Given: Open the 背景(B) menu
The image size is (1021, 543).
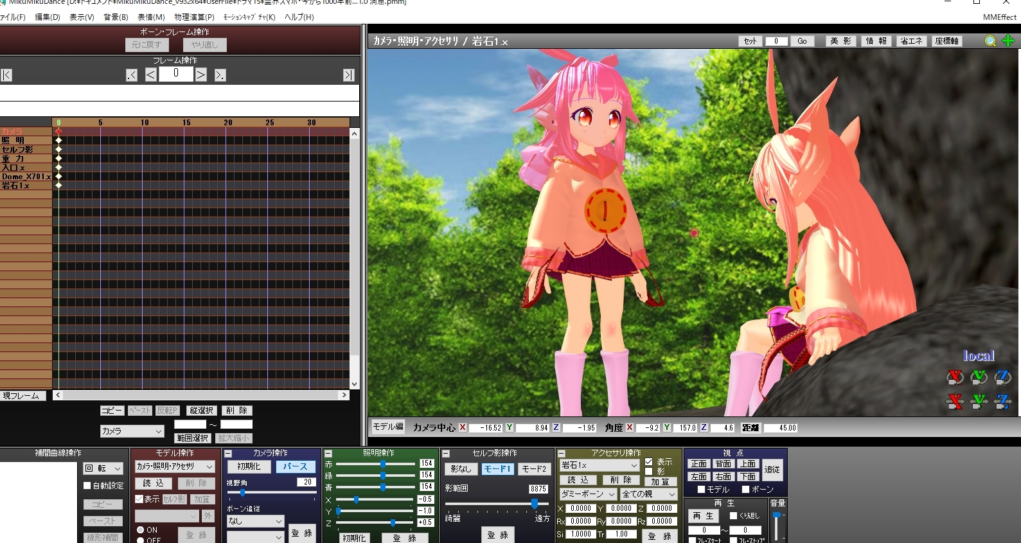Looking at the screenshot, I should [116, 17].
